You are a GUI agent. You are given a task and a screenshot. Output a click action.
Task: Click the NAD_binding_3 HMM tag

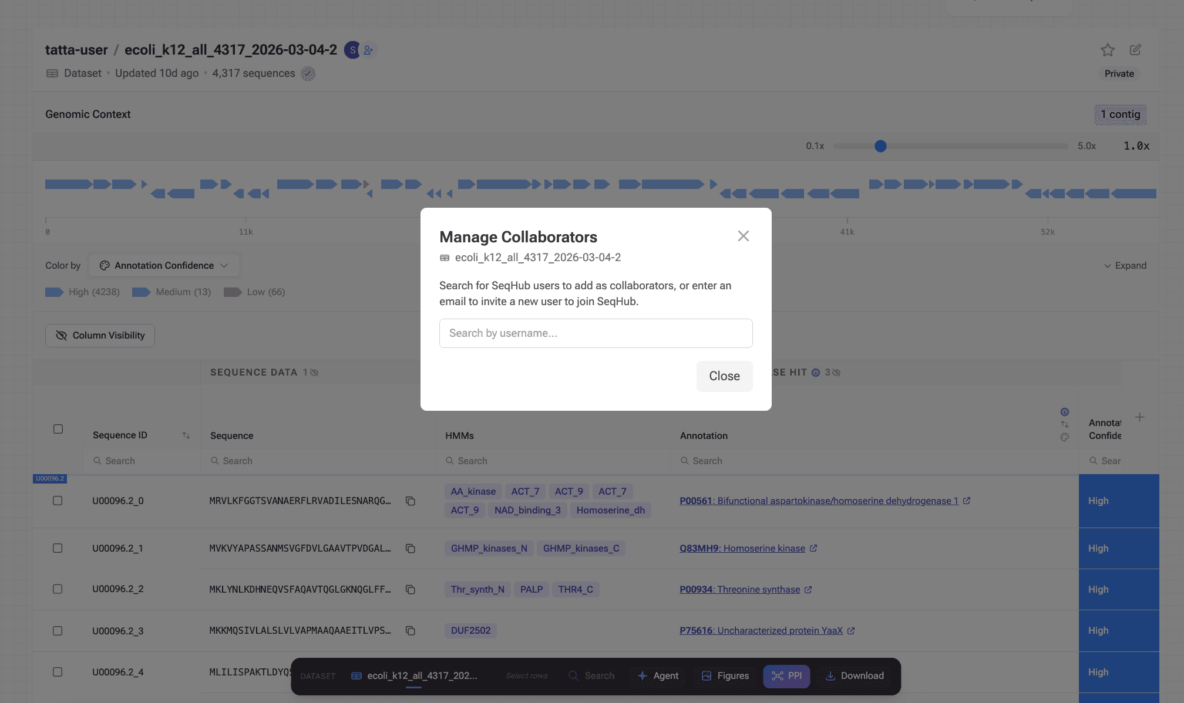click(527, 511)
